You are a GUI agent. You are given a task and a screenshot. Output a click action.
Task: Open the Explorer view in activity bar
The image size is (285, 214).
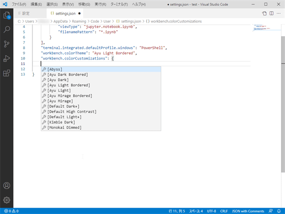[7, 15]
